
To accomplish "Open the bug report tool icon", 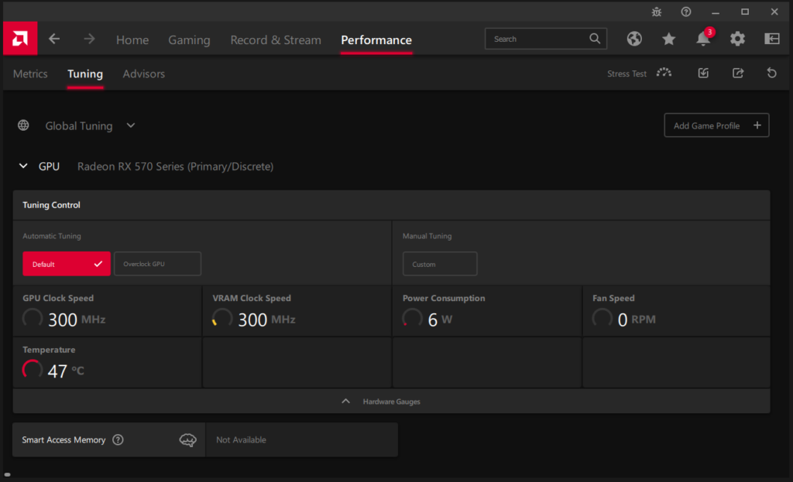I will (657, 12).
